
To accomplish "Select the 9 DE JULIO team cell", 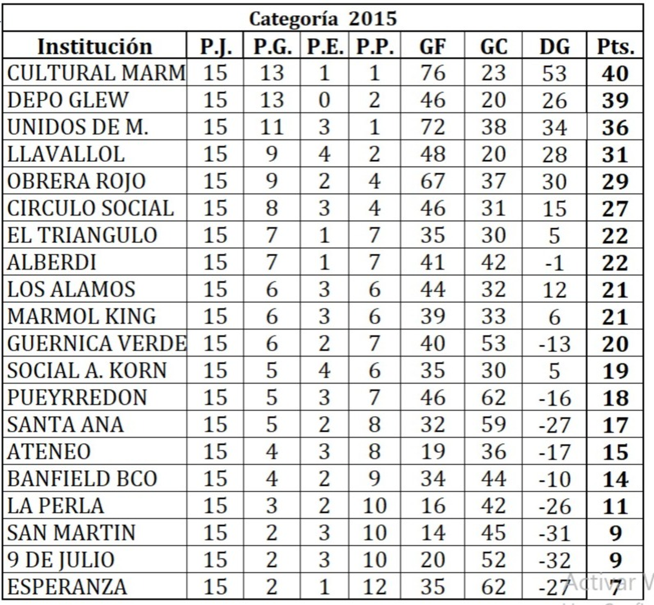I will [x=95, y=560].
